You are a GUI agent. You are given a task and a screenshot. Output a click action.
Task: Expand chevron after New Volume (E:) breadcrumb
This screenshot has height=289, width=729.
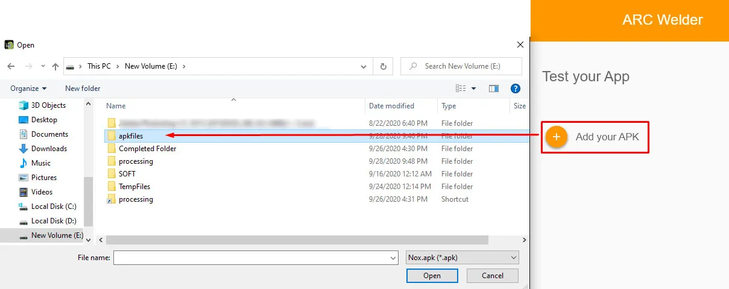pyautogui.click(x=184, y=66)
